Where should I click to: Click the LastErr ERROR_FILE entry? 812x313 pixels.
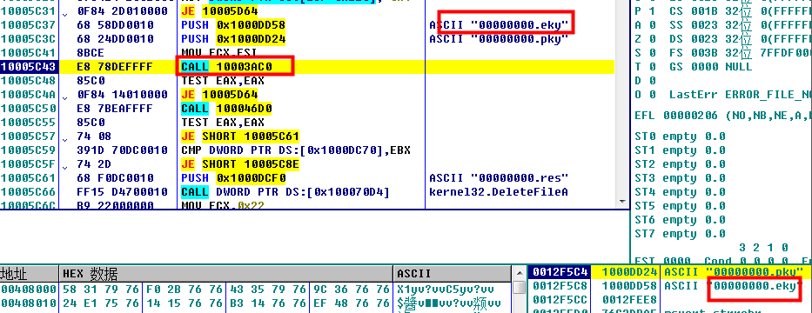[x=741, y=95]
